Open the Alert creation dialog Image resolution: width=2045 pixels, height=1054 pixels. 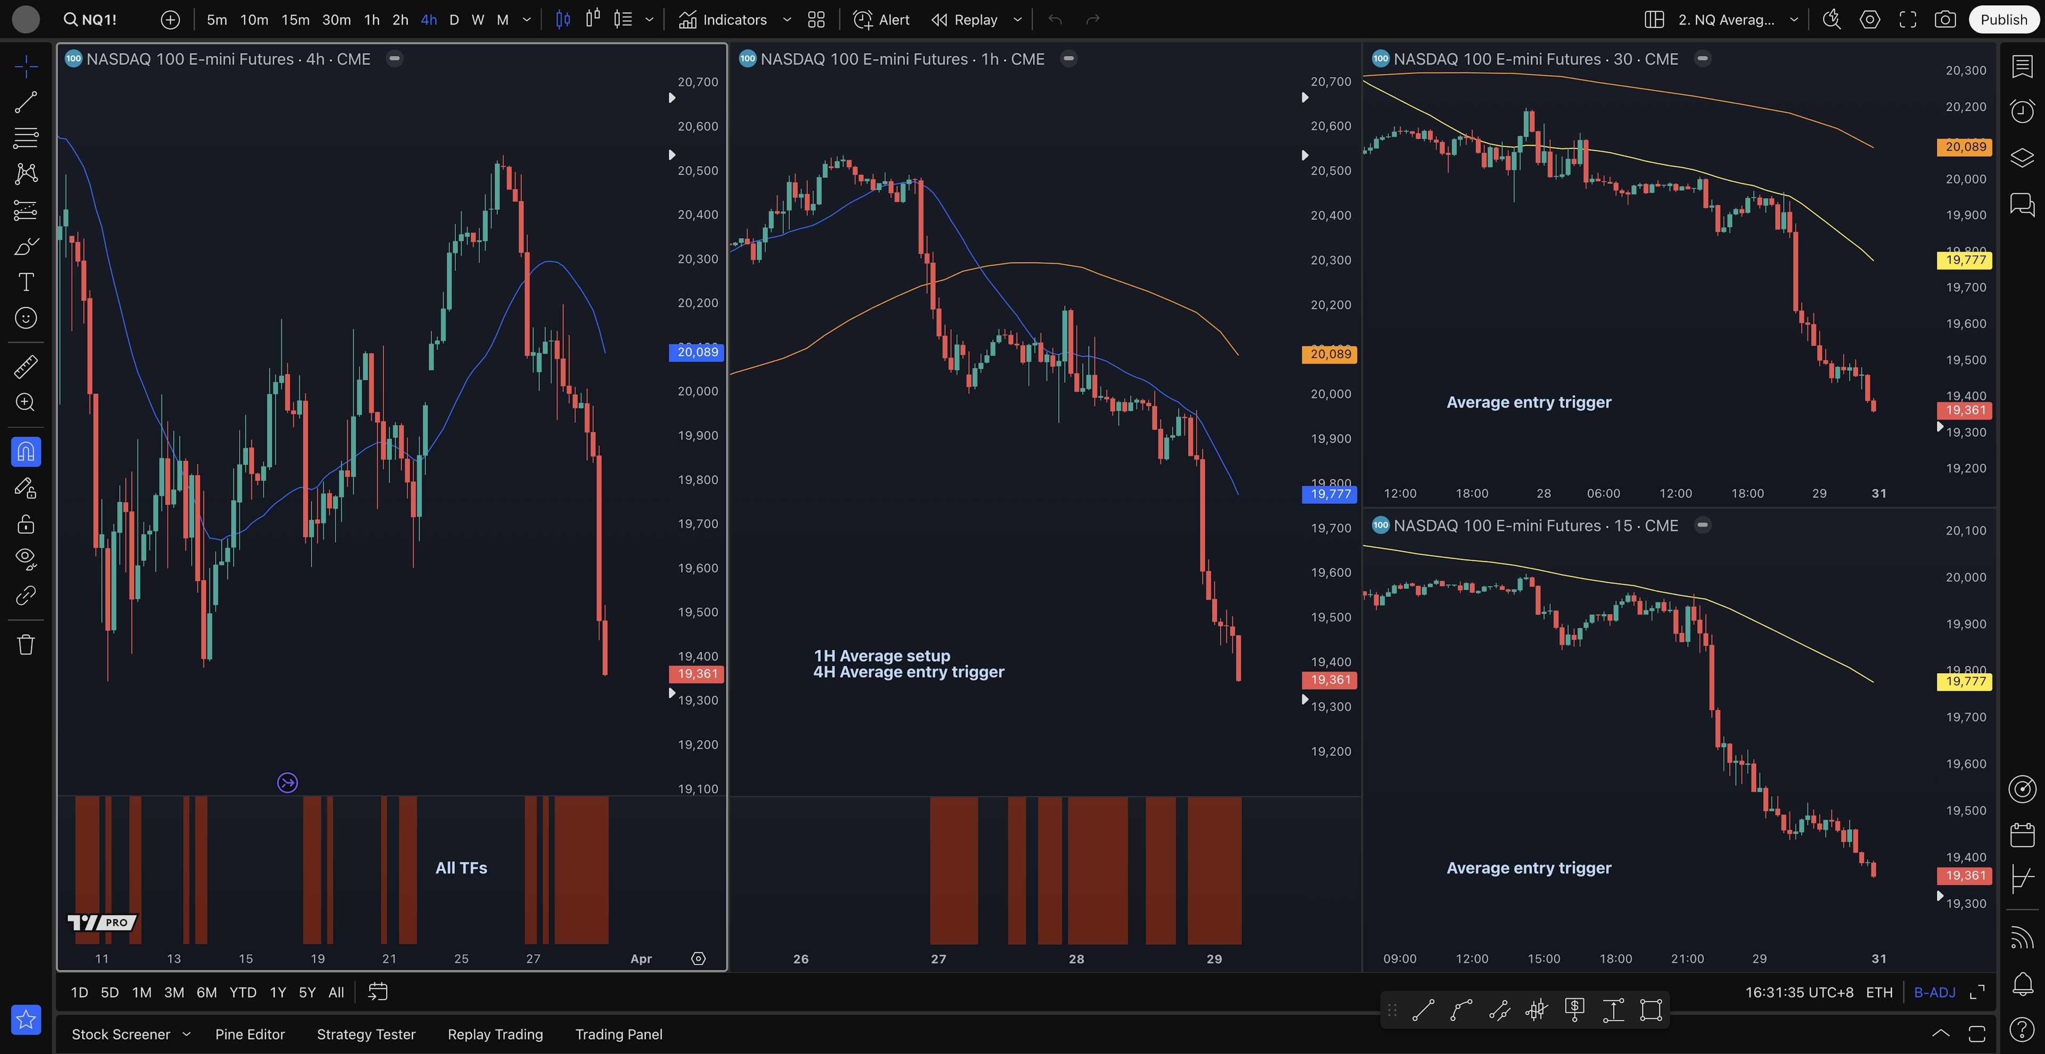pos(881,20)
